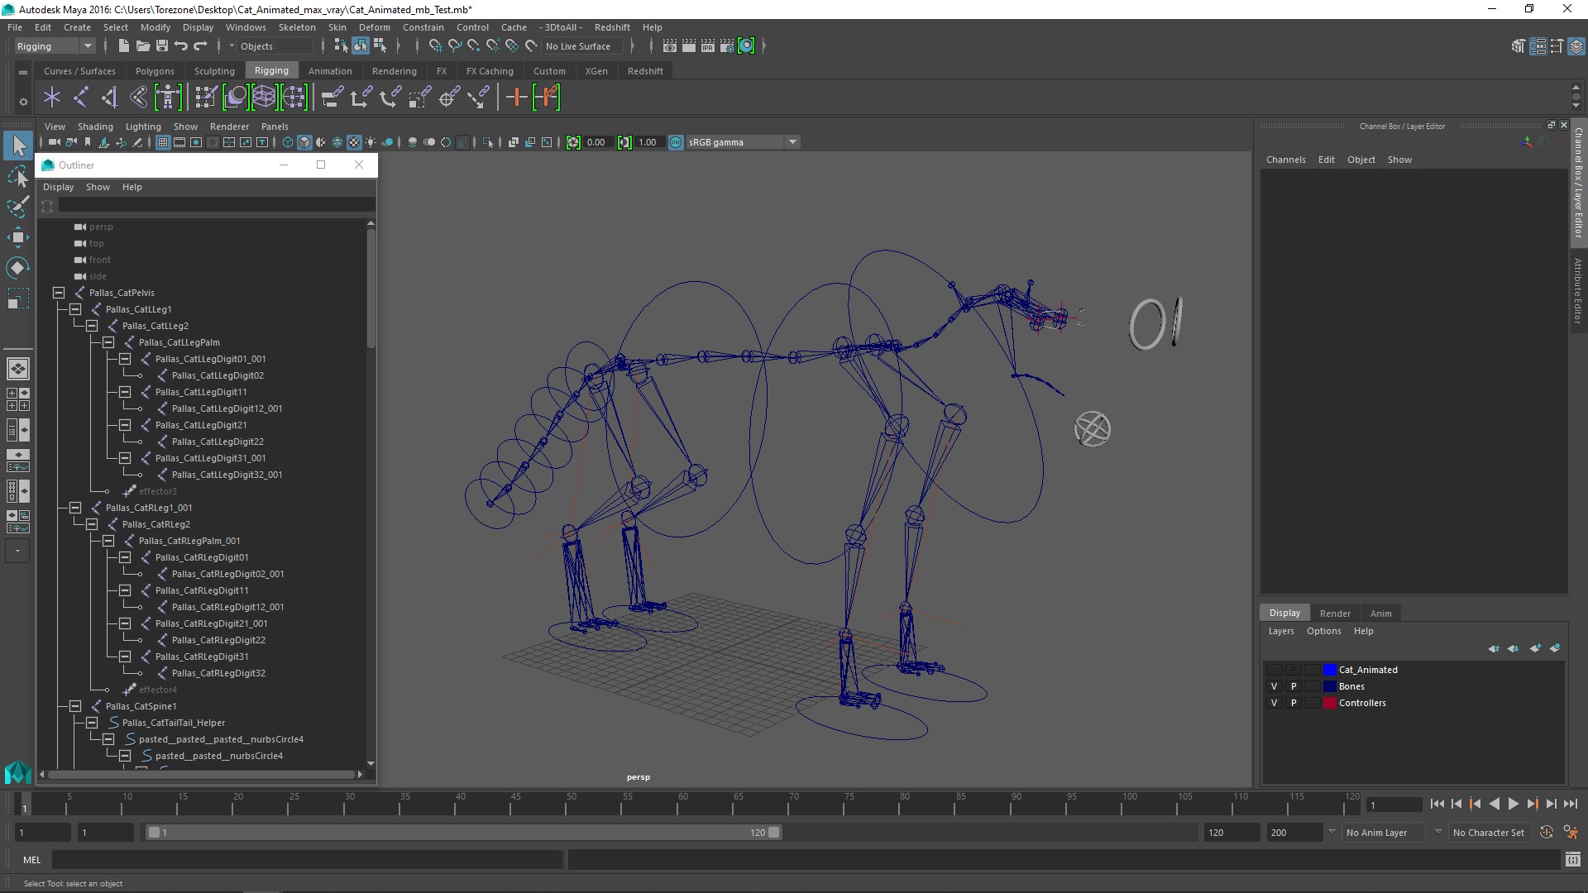Toggle visibility of the Cat_Animated layer

(x=1274, y=670)
